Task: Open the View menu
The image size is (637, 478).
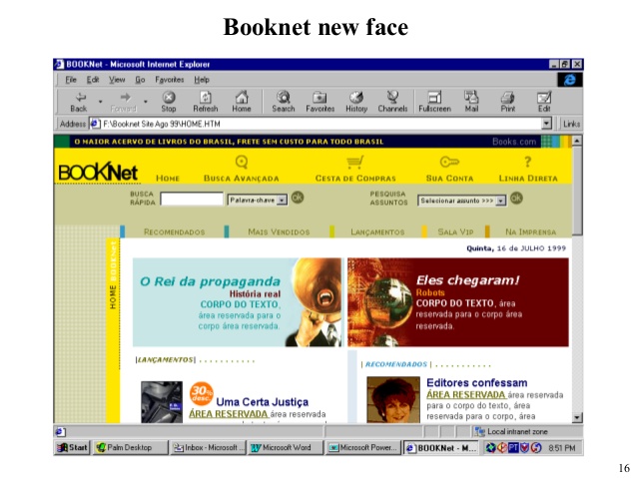Action: [x=117, y=80]
